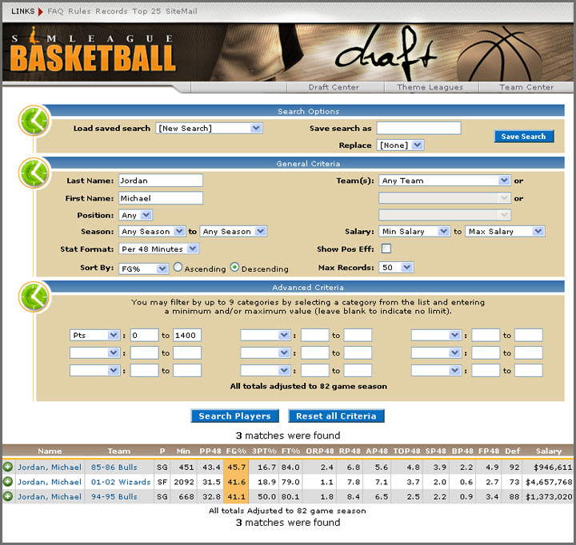The height and width of the screenshot is (545, 576).
Task: Click the green clock icon beside Search Options
Action: point(34,121)
